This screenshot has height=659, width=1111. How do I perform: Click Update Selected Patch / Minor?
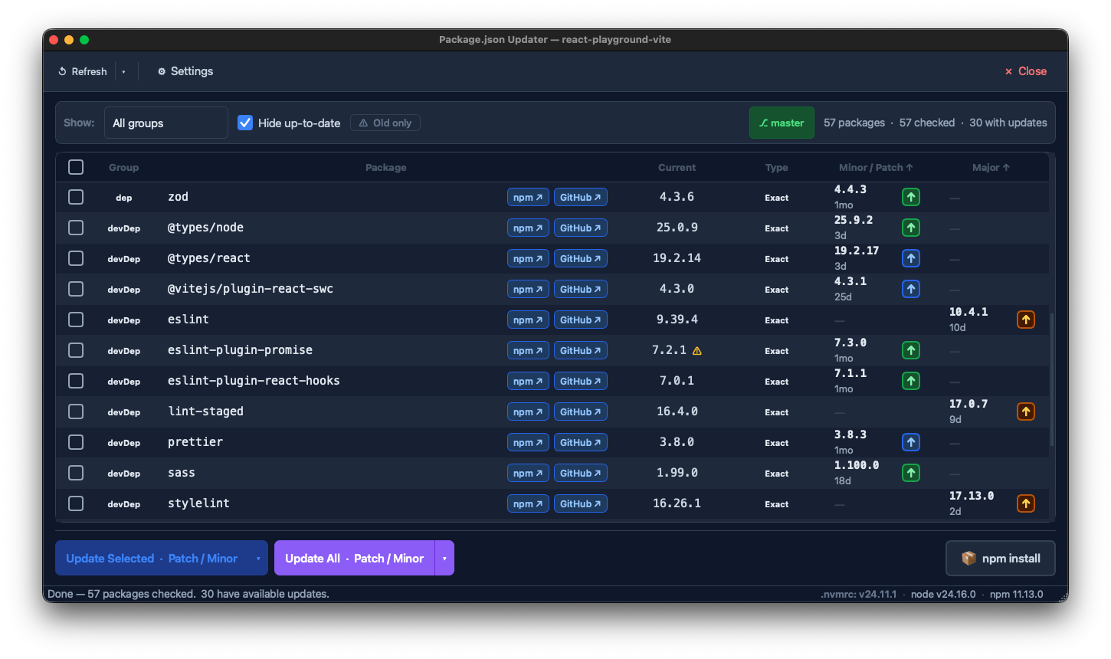(x=152, y=559)
